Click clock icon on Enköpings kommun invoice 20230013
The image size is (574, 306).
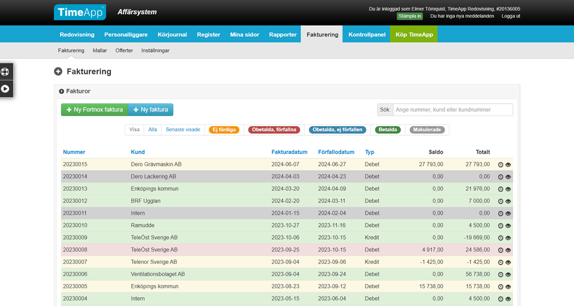point(501,189)
